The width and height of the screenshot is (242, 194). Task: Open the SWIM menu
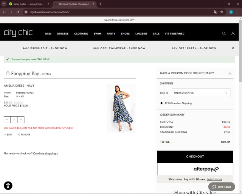coord(98,34)
